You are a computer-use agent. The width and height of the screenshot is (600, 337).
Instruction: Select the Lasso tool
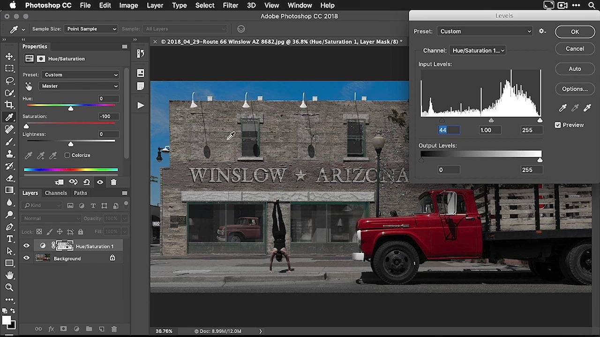9,81
